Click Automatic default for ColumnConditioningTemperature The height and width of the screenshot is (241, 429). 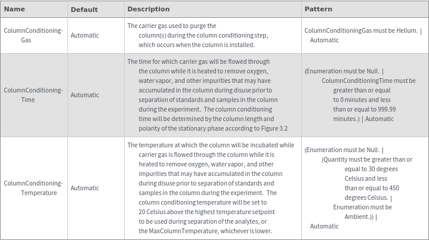[85, 188]
